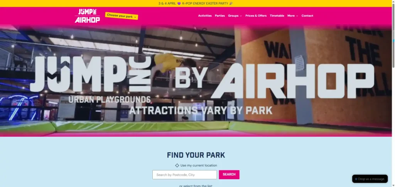This screenshot has height=187, width=395.
Task: Click the chevron on Choose your park
Action: [x=135, y=17]
